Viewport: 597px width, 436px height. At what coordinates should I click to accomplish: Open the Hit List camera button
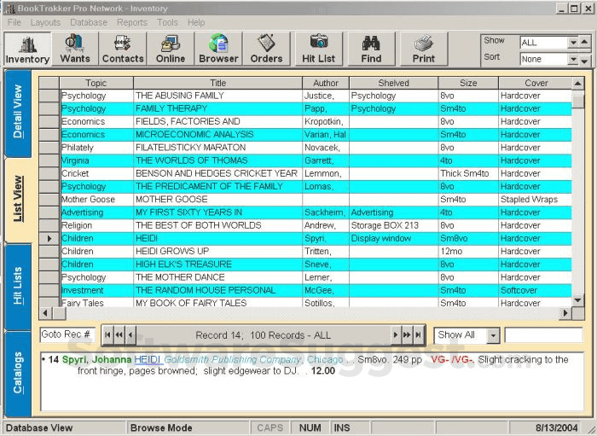pos(319,49)
